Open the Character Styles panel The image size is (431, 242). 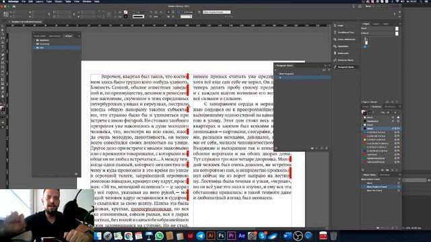tap(345, 60)
